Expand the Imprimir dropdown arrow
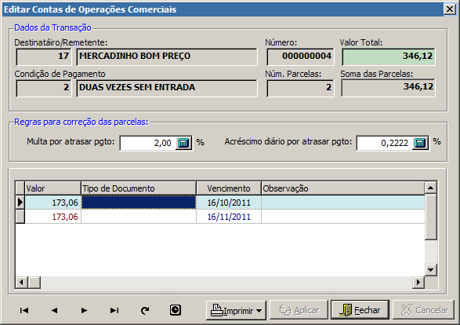 pyautogui.click(x=259, y=311)
